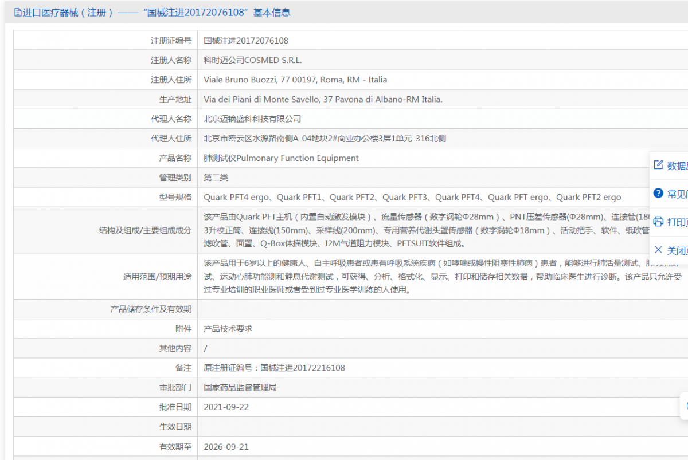Click the remark 原注册证编号：国械注进20172216108
Viewport: 688px width, 460px height.
(275, 368)
